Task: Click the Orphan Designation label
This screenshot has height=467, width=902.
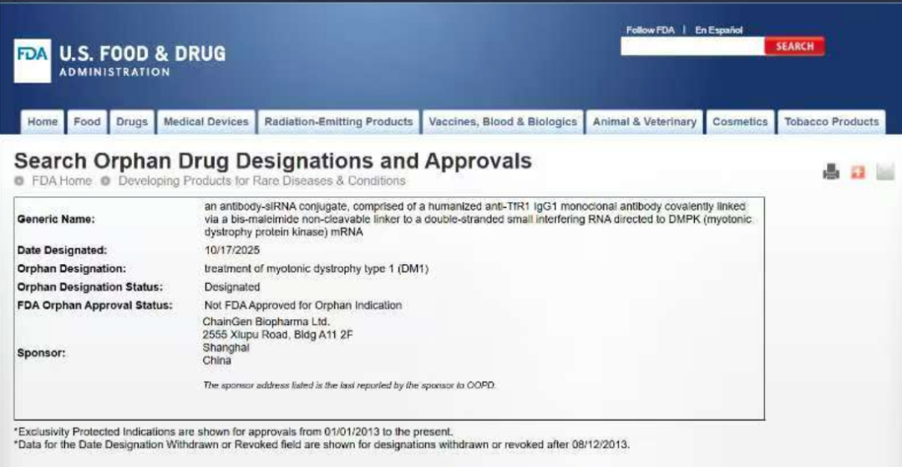Action: point(72,268)
